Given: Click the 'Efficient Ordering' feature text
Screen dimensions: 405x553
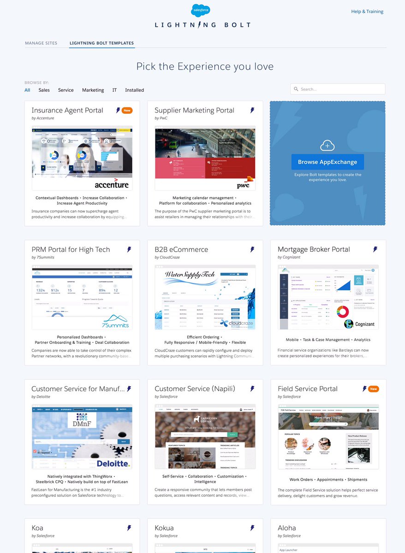Looking at the screenshot, I should pyautogui.click(x=205, y=337).
